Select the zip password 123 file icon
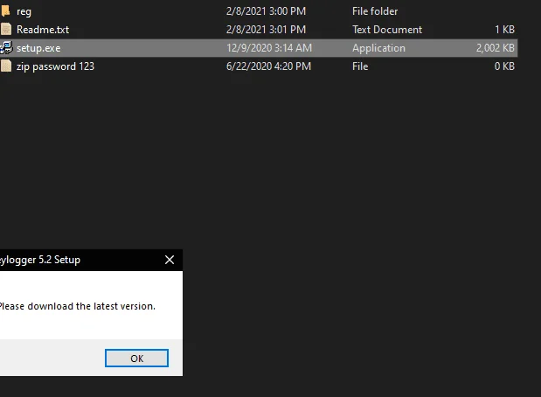The width and height of the screenshot is (541, 397). [6, 66]
